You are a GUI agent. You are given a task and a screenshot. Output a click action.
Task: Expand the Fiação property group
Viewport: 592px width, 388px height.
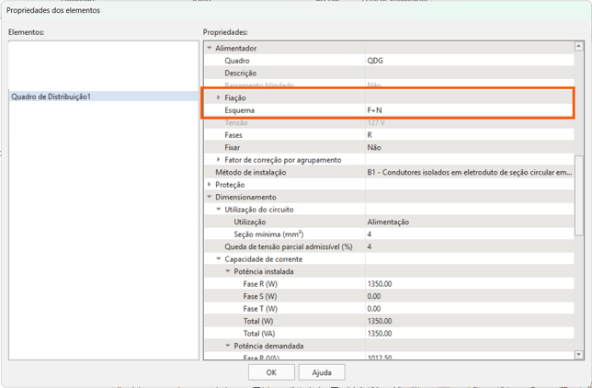(219, 97)
